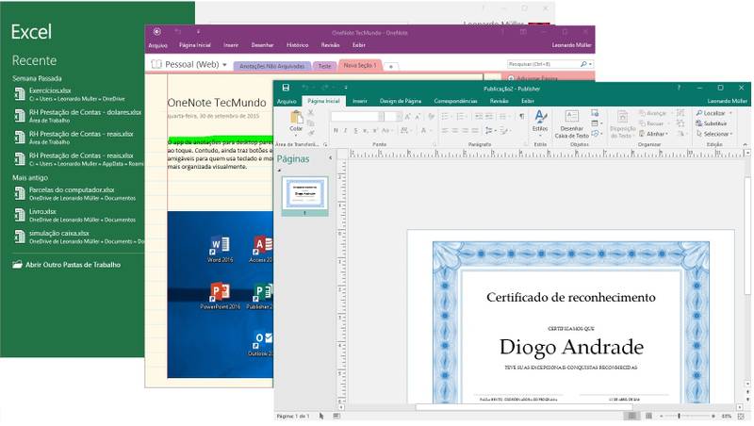This screenshot has height=426, width=754.
Task: Click Certificado de reconhecimento heading text
Action: tap(571, 297)
